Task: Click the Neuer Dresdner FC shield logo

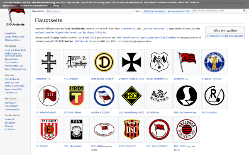Action: (x=159, y=62)
